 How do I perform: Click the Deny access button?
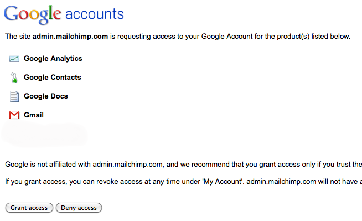tap(79, 208)
